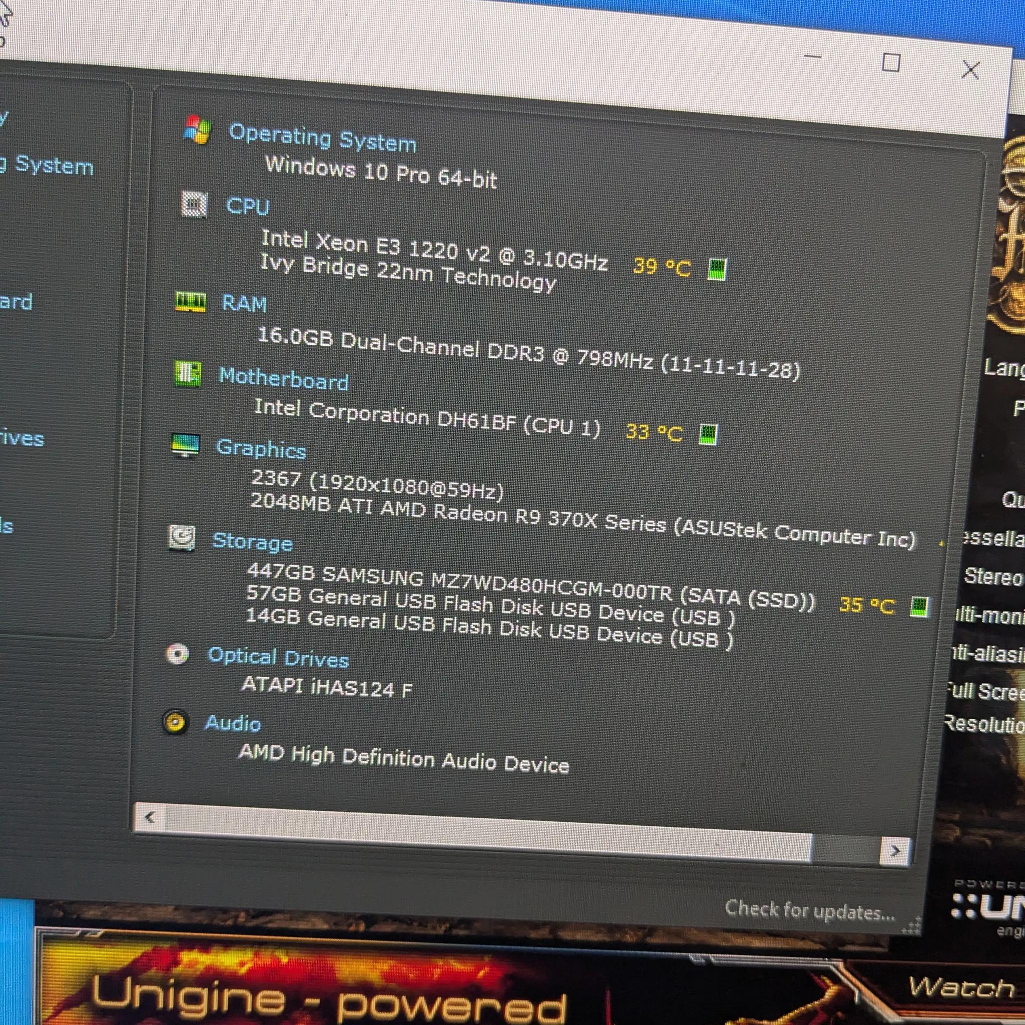Select '14GB General USB Flash Disk' line
The width and height of the screenshot is (1025, 1025).
(x=488, y=629)
